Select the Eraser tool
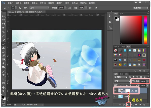Viewport: 151px width, 108px height. pos(4,56)
